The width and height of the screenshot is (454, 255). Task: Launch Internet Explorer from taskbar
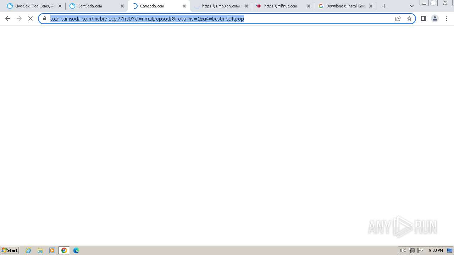click(x=28, y=250)
